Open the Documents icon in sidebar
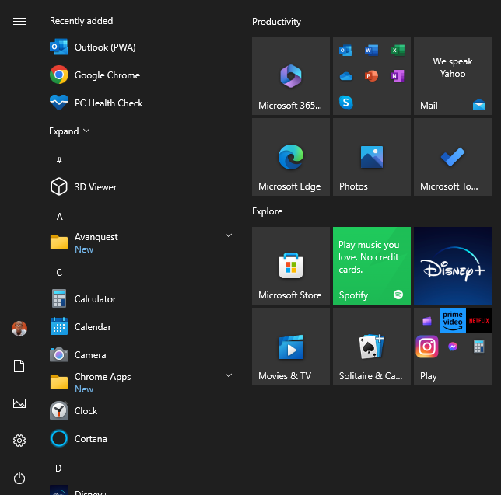 click(19, 366)
